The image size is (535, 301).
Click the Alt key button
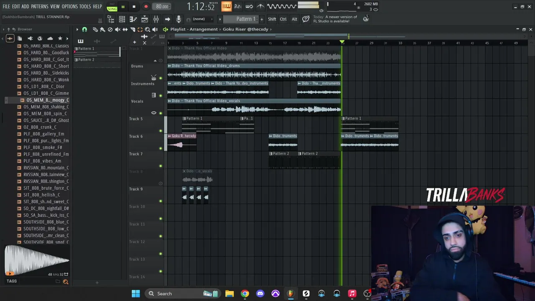(294, 19)
